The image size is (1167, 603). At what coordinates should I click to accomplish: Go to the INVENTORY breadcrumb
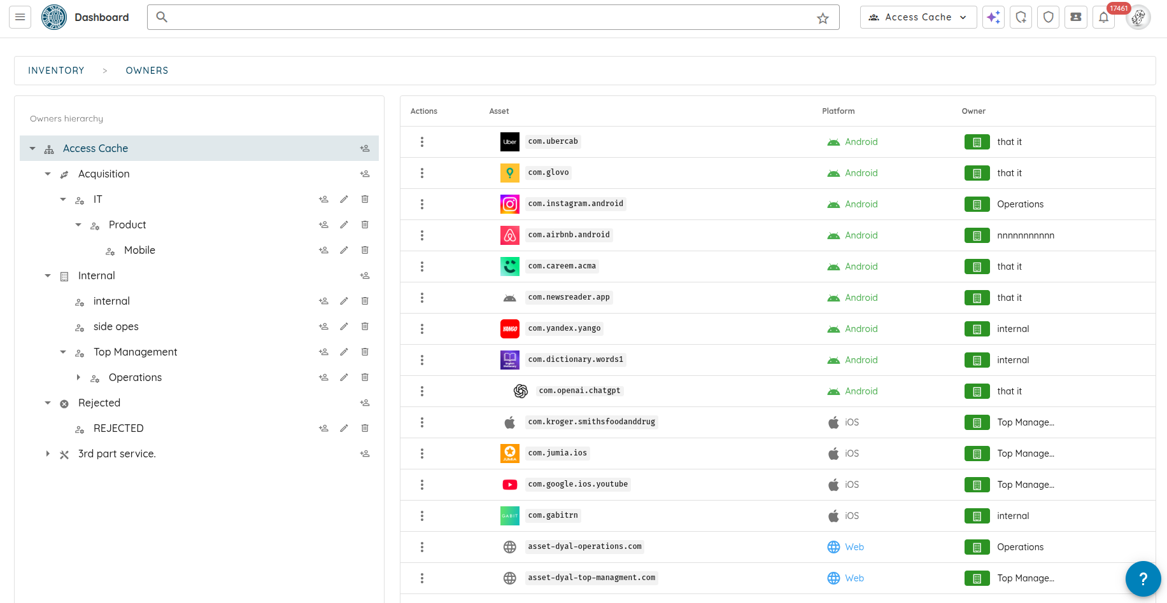coord(56,71)
